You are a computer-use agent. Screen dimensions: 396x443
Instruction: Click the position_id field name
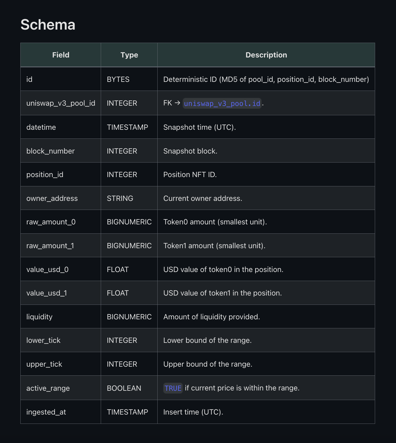coord(45,174)
